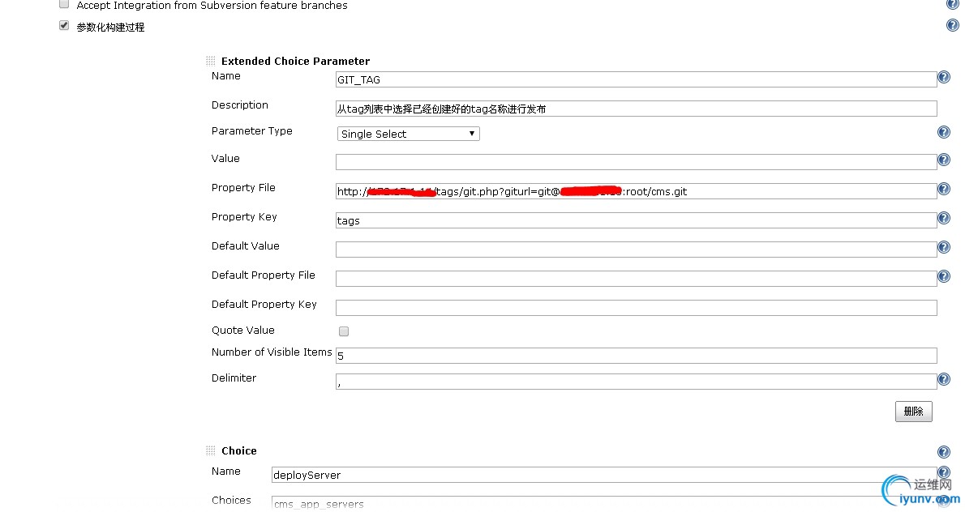Select the Number of Visible Items field
The height and width of the screenshot is (512, 965).
(x=636, y=356)
